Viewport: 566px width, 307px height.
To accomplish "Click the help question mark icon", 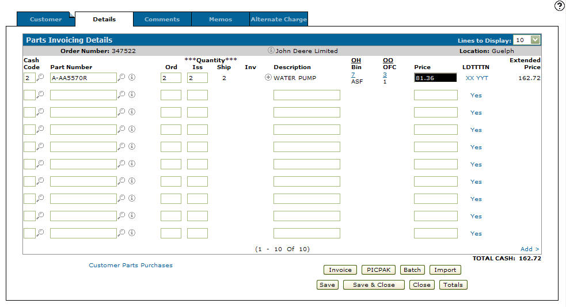I will coord(559,6).
